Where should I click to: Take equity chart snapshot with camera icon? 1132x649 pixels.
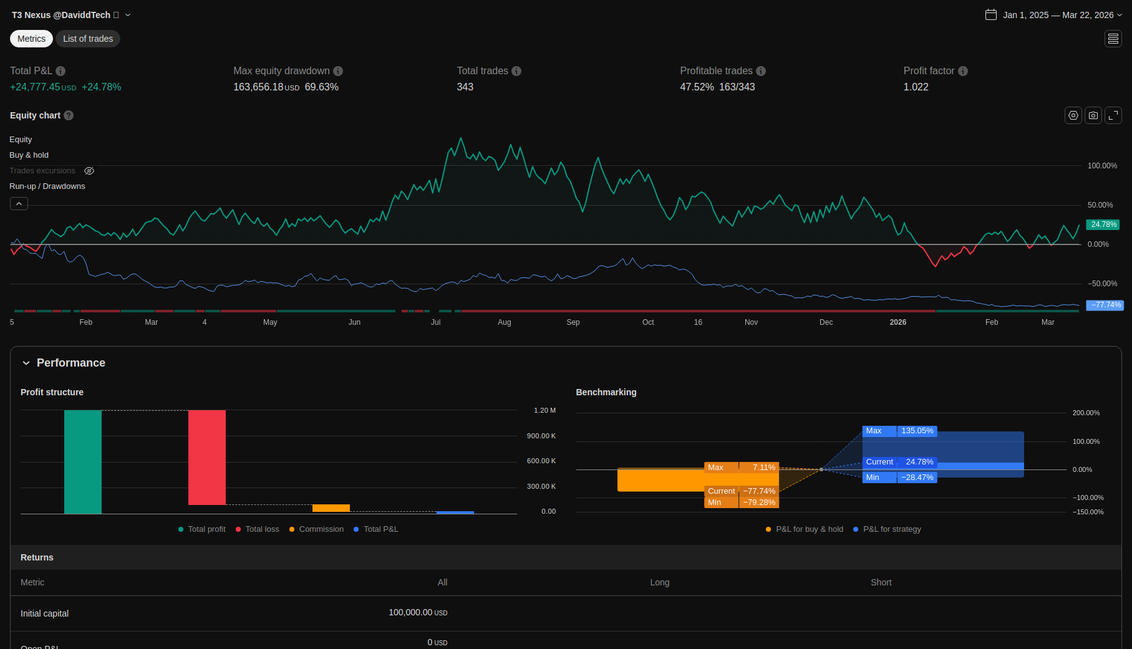(x=1093, y=115)
